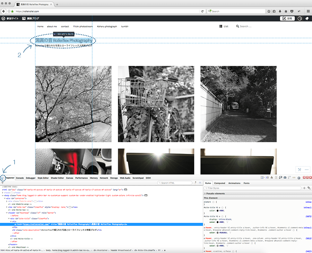Expand the Pseudo-elements section
The image size is (312, 253).
click(205, 193)
